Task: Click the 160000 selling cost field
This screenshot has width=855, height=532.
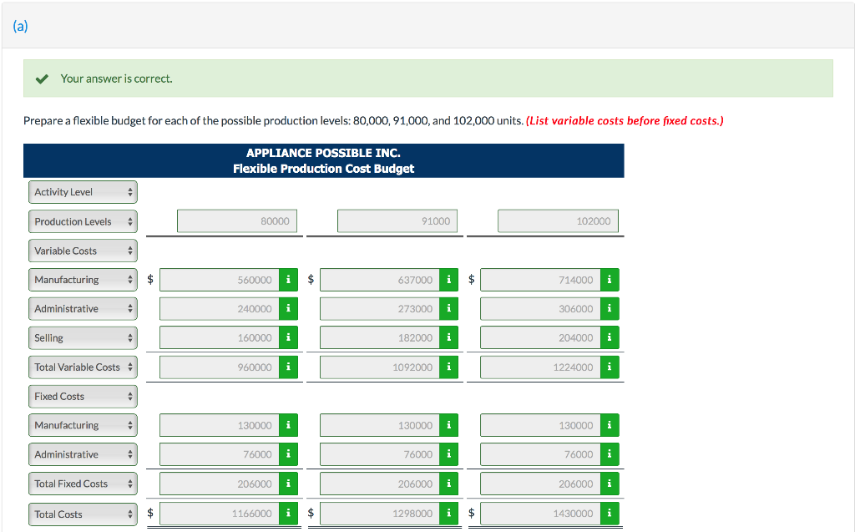Action: pos(220,337)
